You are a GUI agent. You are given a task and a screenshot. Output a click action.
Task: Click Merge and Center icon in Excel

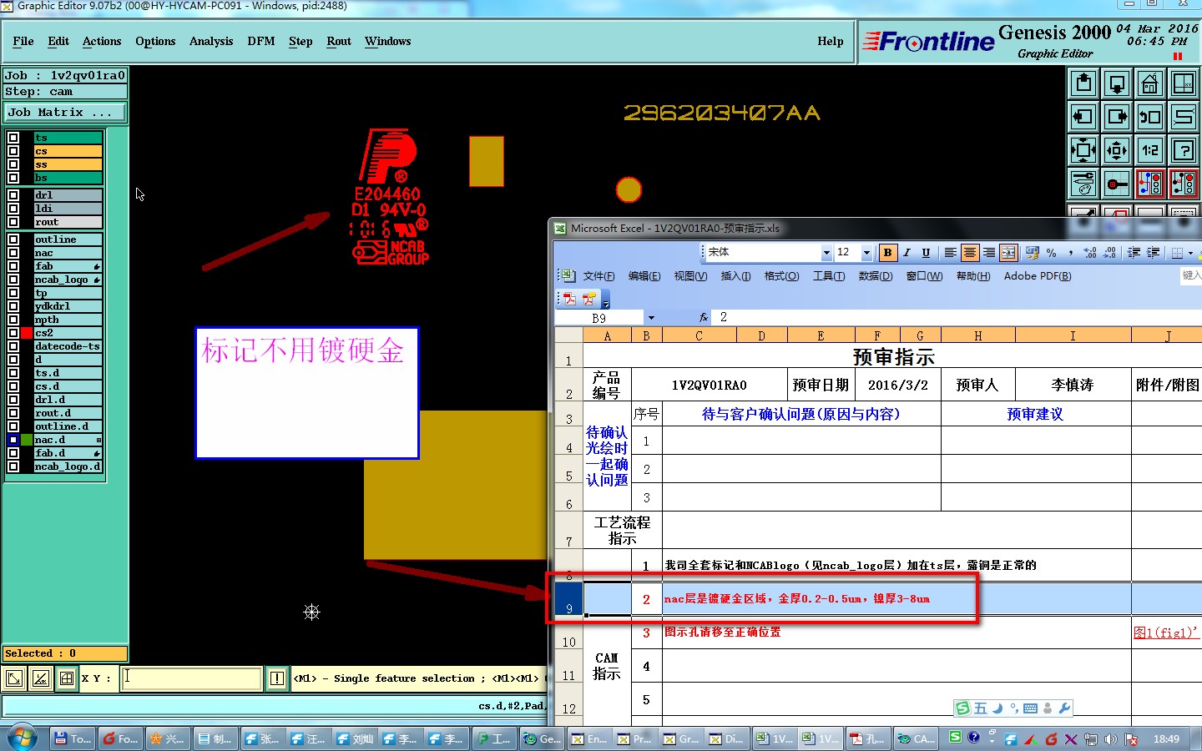click(x=1008, y=252)
